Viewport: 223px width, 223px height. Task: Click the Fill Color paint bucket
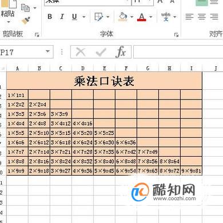tap(123, 17)
